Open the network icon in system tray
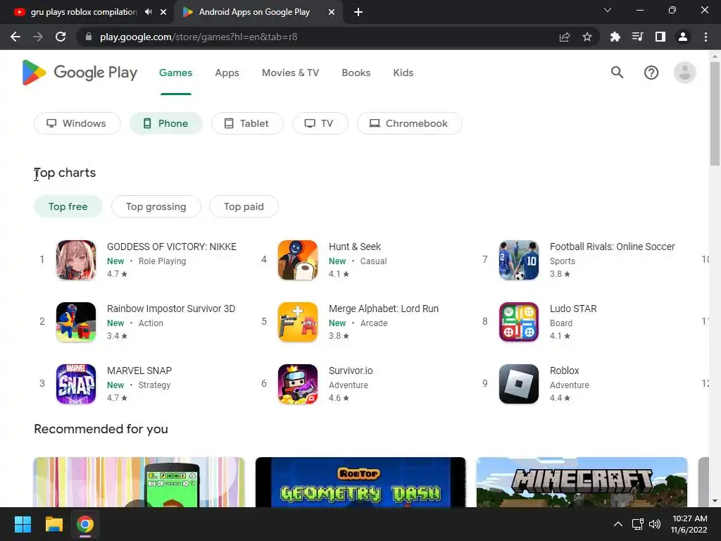 point(637,524)
